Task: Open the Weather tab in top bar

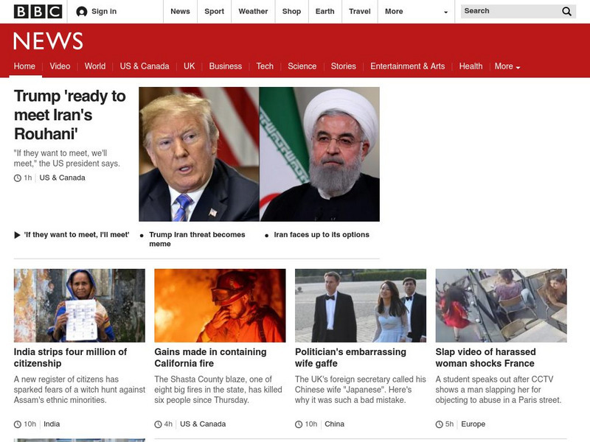Action: (253, 11)
